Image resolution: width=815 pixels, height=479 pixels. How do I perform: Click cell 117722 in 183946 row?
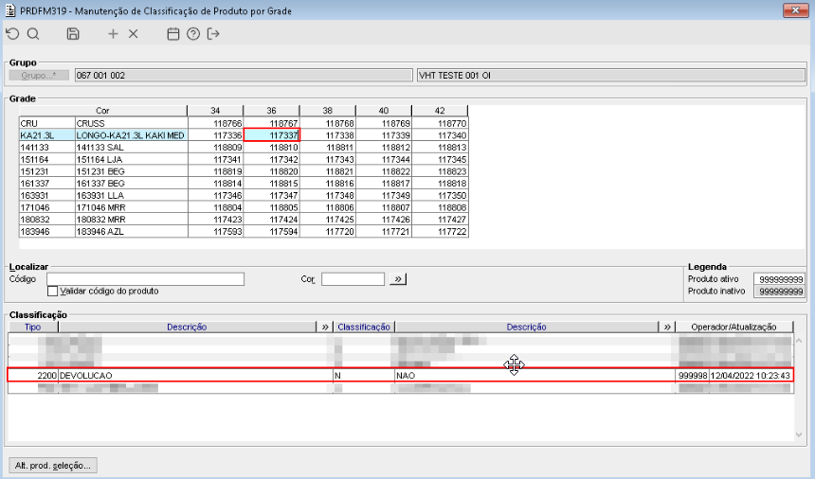click(441, 232)
